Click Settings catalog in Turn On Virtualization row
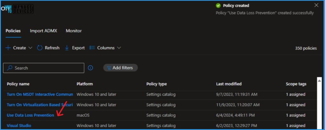Screen dimensions: 325x130 (x=161, y=105)
